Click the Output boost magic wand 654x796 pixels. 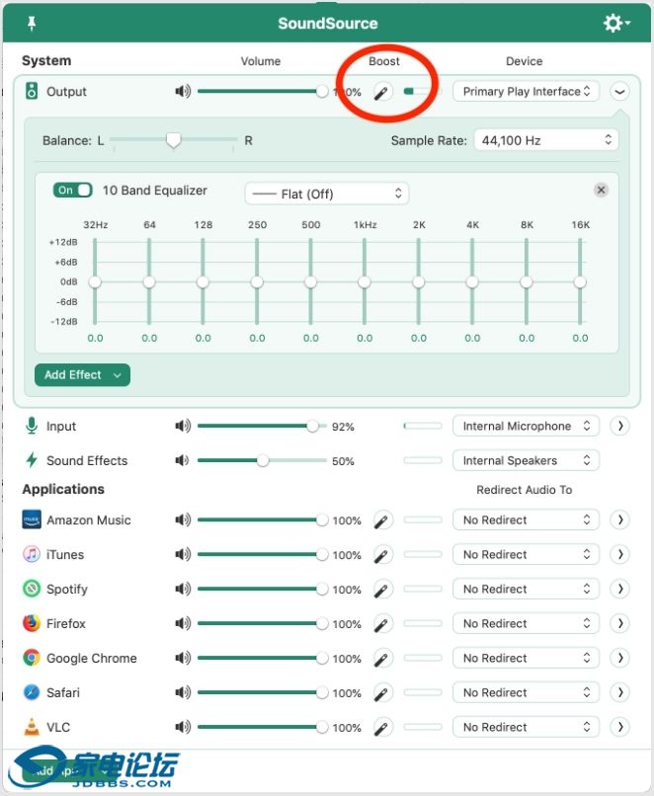(382, 92)
